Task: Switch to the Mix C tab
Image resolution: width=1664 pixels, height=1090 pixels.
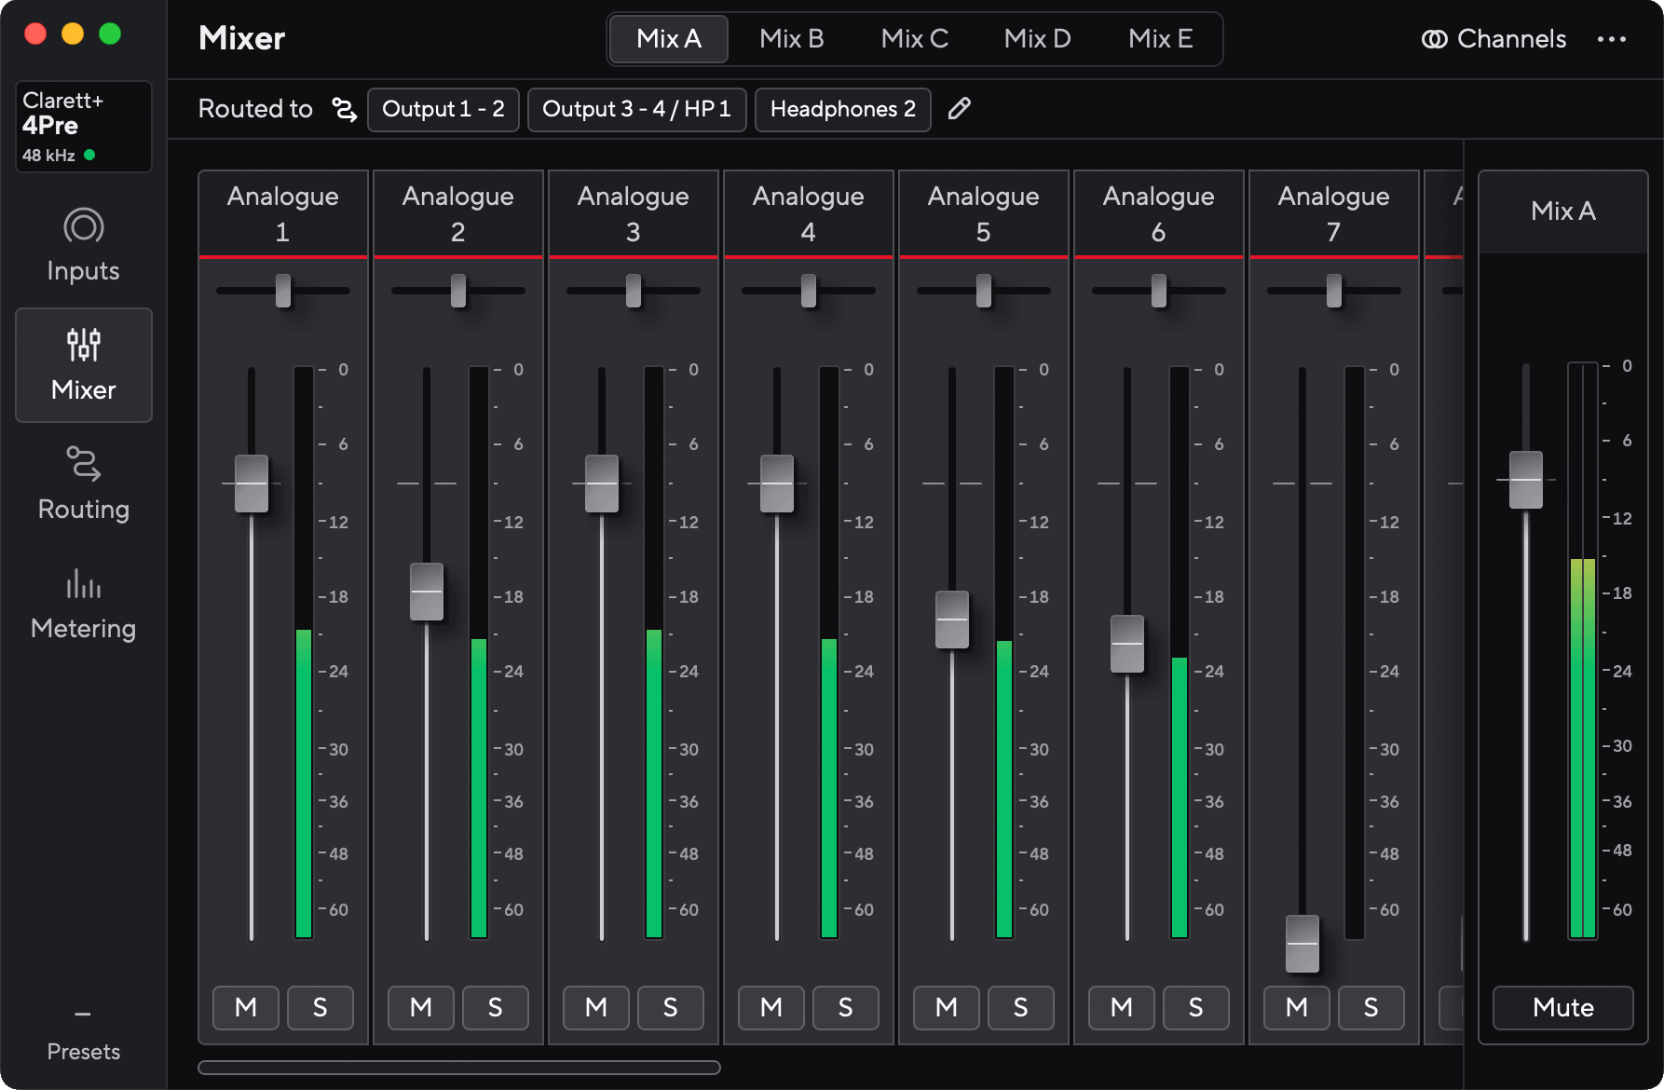Action: (915, 38)
